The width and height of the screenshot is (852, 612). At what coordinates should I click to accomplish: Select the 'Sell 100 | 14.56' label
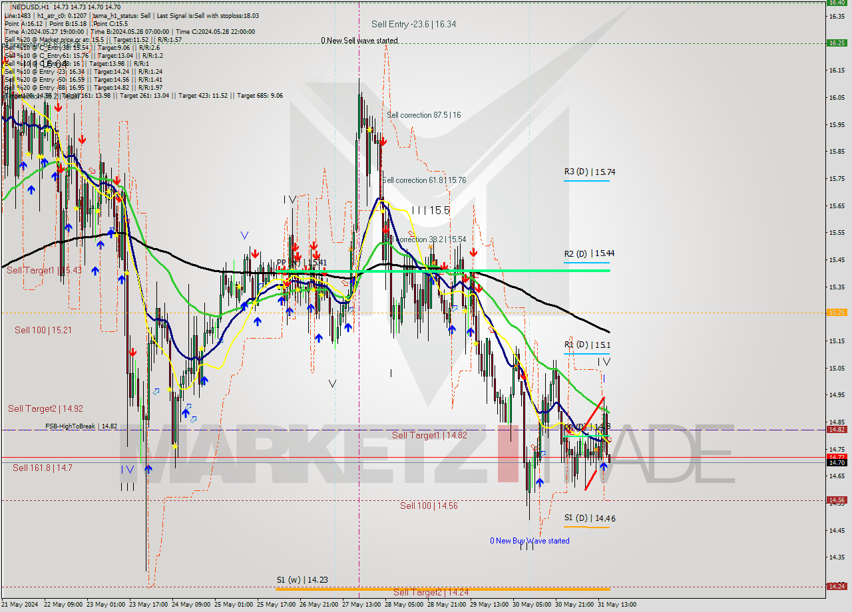point(429,506)
